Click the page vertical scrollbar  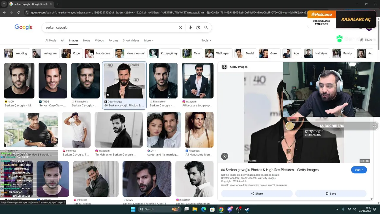(x=378, y=36)
